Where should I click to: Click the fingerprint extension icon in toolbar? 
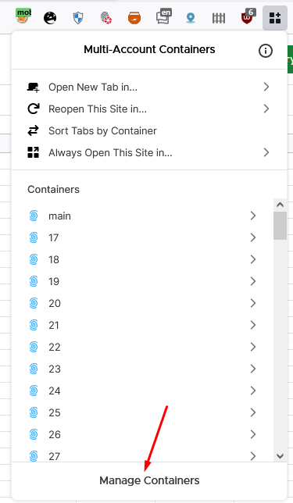pyautogui.click(x=105, y=18)
